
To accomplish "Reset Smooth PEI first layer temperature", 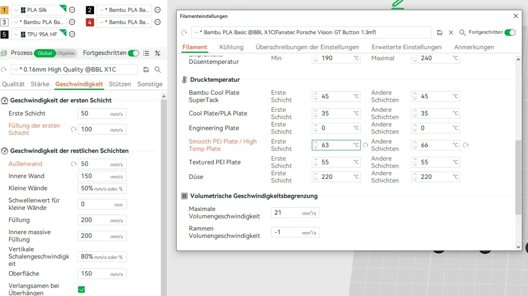I will (x=365, y=145).
